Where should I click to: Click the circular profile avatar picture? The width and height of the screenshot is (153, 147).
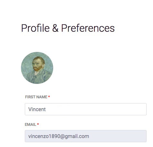[x=37, y=68]
